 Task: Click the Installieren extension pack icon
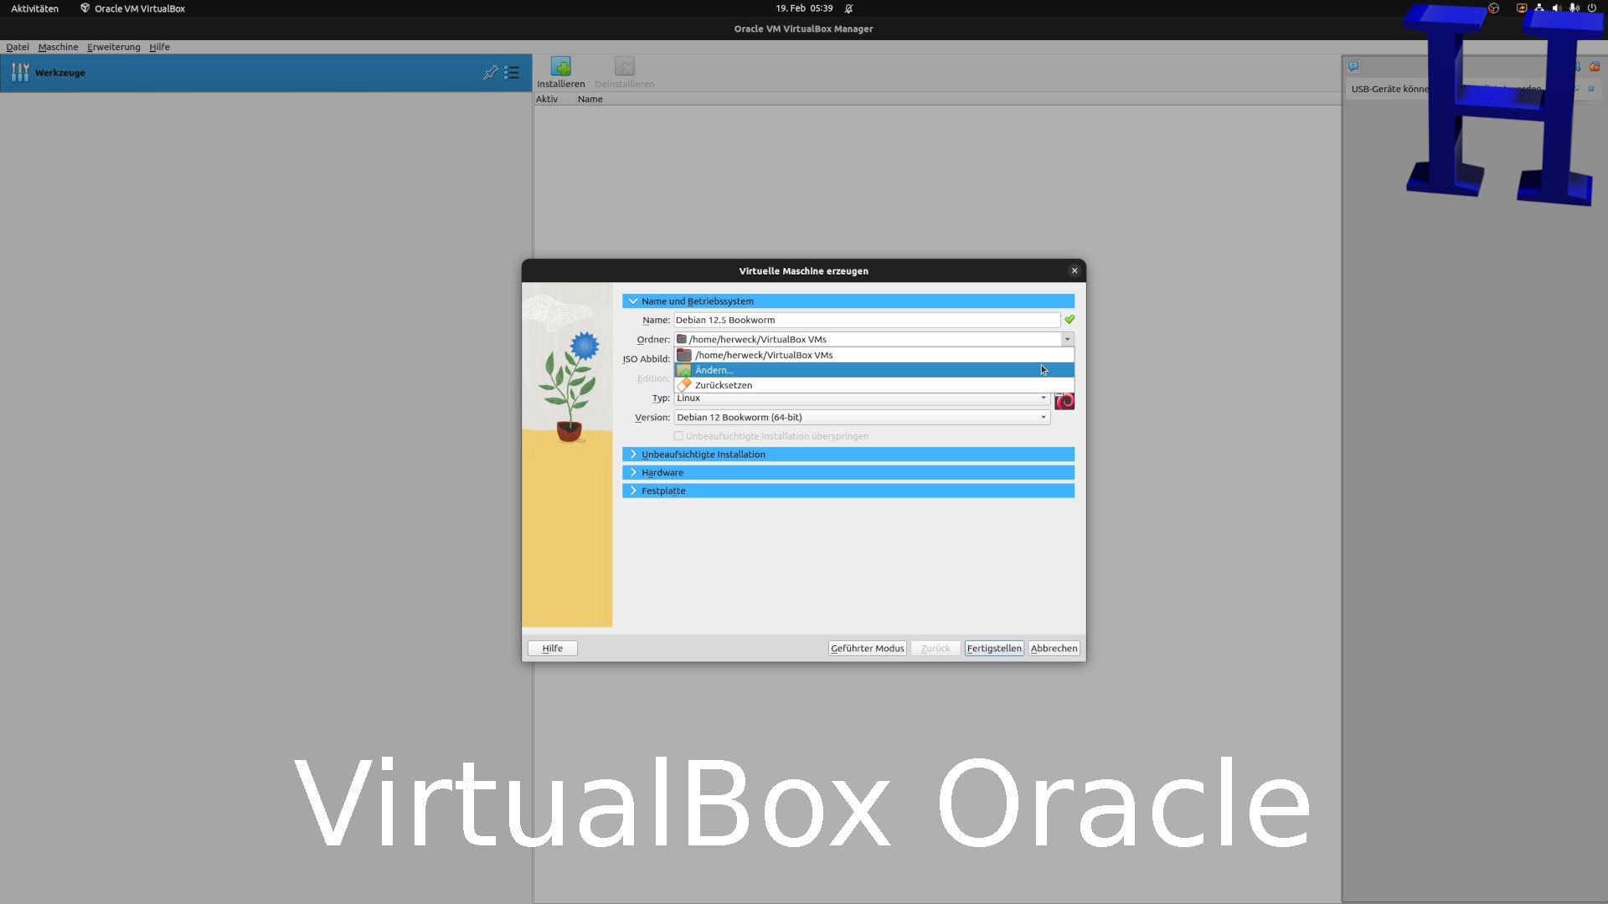tap(560, 67)
